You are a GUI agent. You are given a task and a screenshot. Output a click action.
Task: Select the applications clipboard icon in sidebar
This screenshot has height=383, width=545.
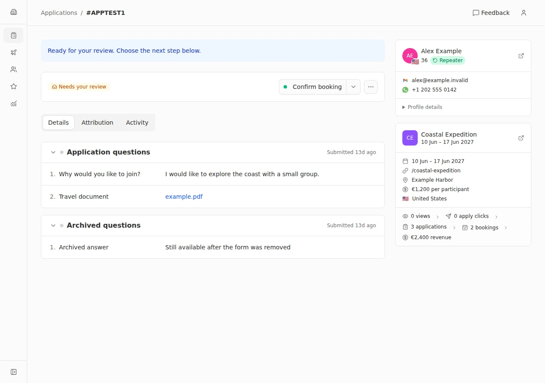click(x=14, y=35)
